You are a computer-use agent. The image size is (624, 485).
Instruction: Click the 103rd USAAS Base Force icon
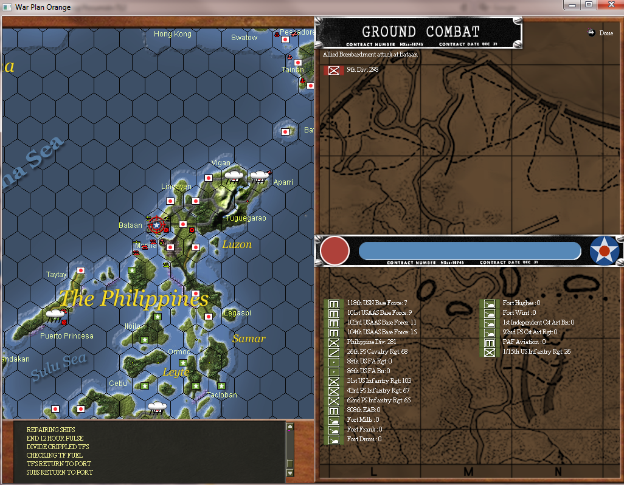[333, 323]
